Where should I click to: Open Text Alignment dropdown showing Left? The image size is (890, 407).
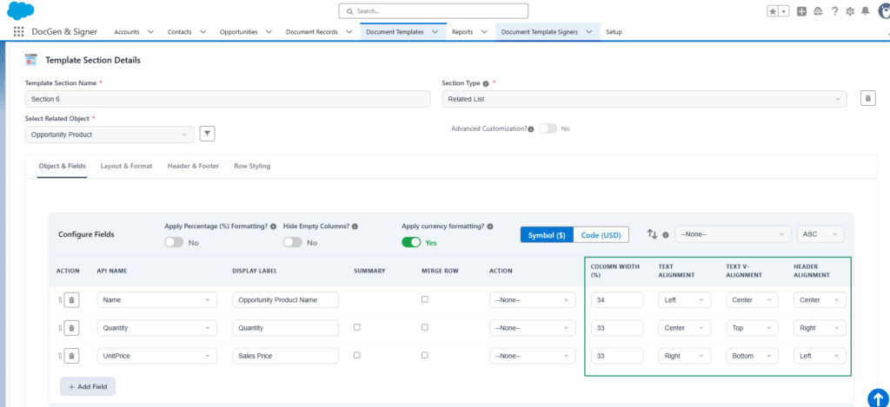point(685,300)
